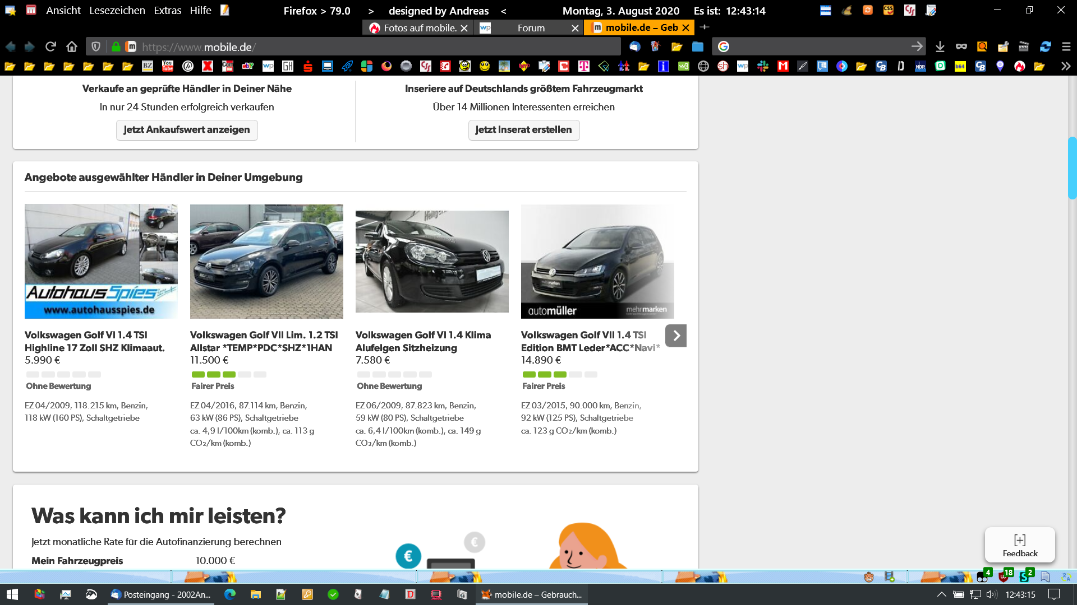This screenshot has width=1077, height=605.
Task: Open the Lesezeichen menu
Action: tap(117, 10)
